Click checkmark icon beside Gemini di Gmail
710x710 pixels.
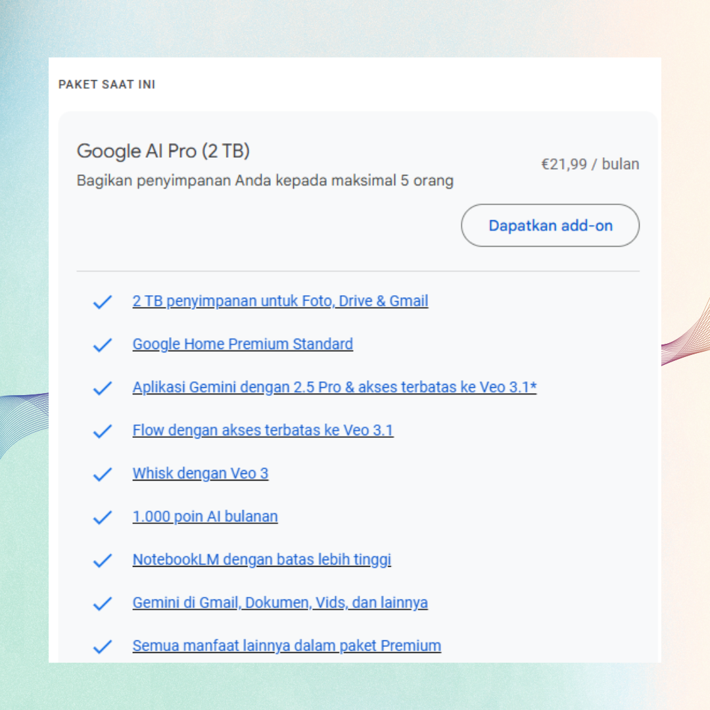pos(103,603)
